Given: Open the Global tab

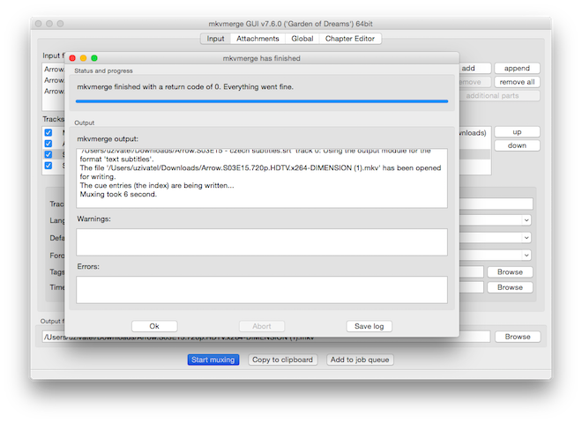Looking at the screenshot, I should (x=302, y=39).
